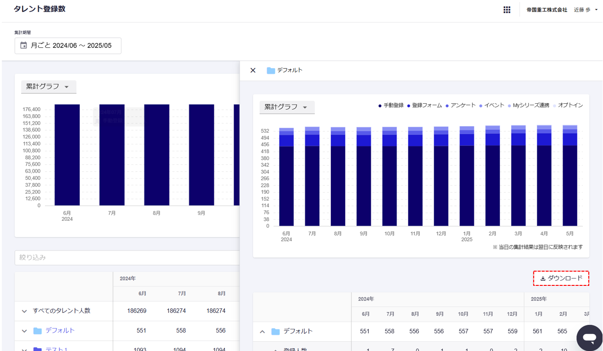Click the calendar icon in date range
The height and width of the screenshot is (351, 603).
(x=24, y=45)
